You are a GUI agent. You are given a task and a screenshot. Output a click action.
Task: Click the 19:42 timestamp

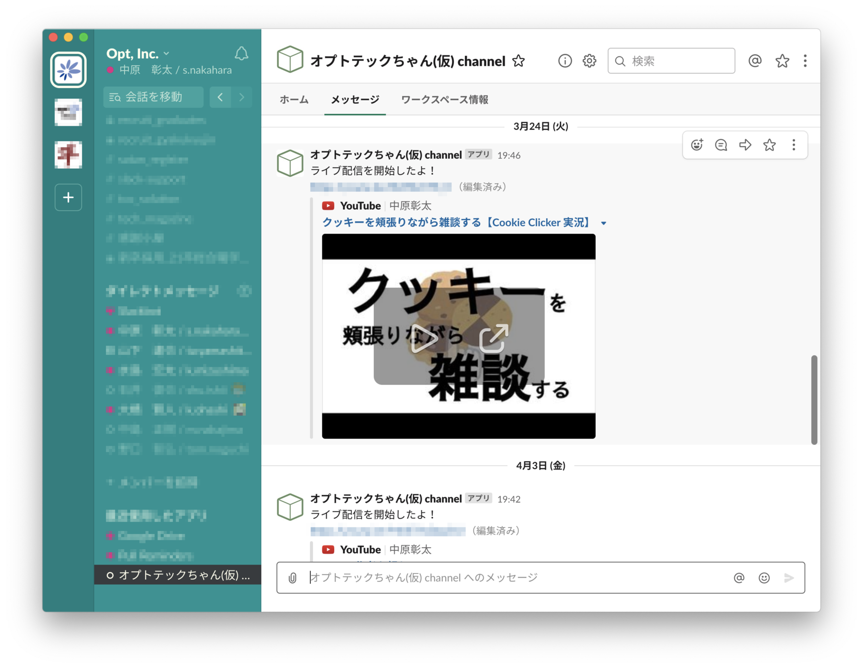(508, 499)
